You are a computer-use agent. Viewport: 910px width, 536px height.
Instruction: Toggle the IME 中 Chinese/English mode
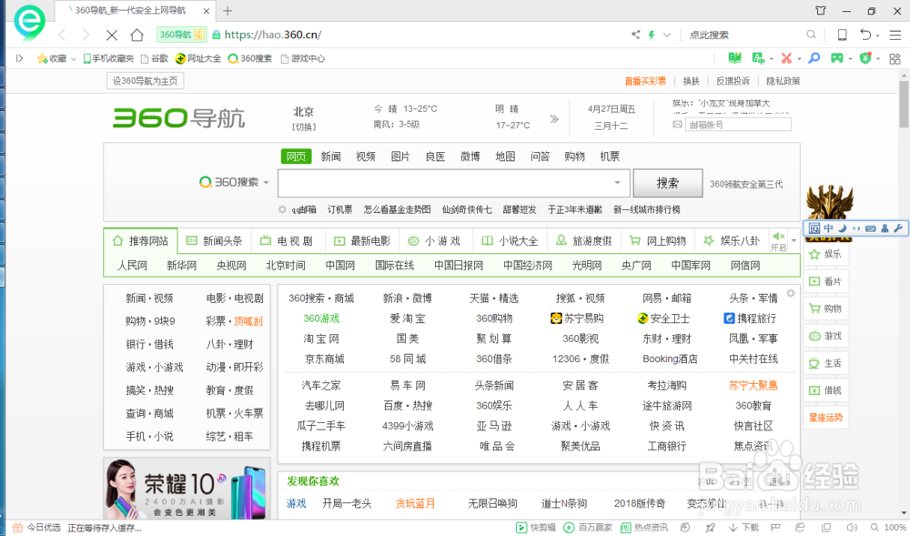tap(829, 228)
